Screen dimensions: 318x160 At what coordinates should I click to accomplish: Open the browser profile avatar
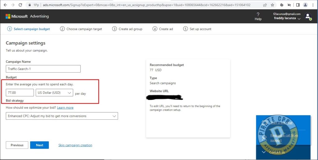pyautogui.click(x=305, y=5)
